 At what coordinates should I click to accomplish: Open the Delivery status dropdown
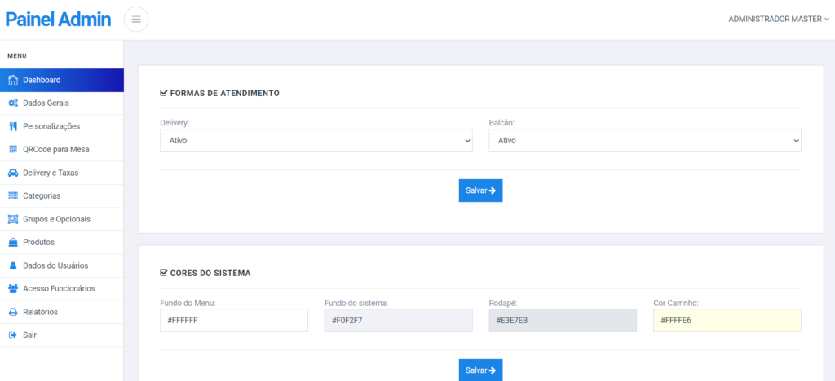pyautogui.click(x=316, y=141)
